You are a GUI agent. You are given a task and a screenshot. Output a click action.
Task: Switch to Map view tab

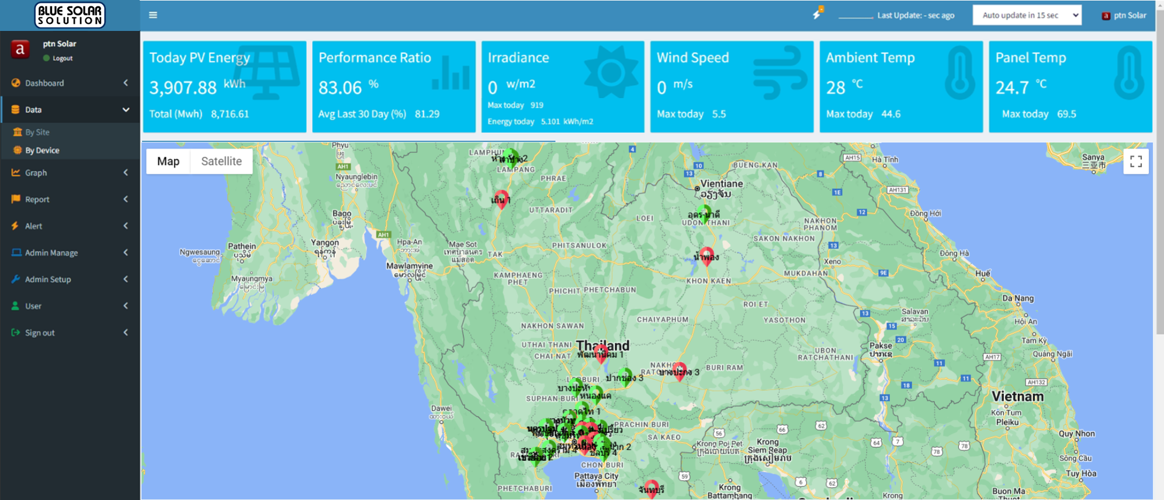pos(168,162)
